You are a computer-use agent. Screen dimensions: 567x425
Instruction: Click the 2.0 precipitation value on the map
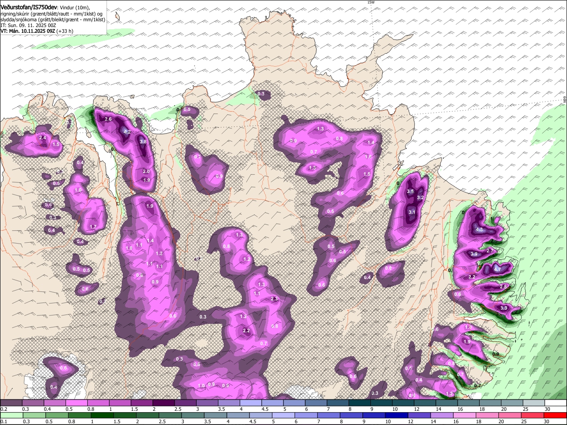(146, 171)
